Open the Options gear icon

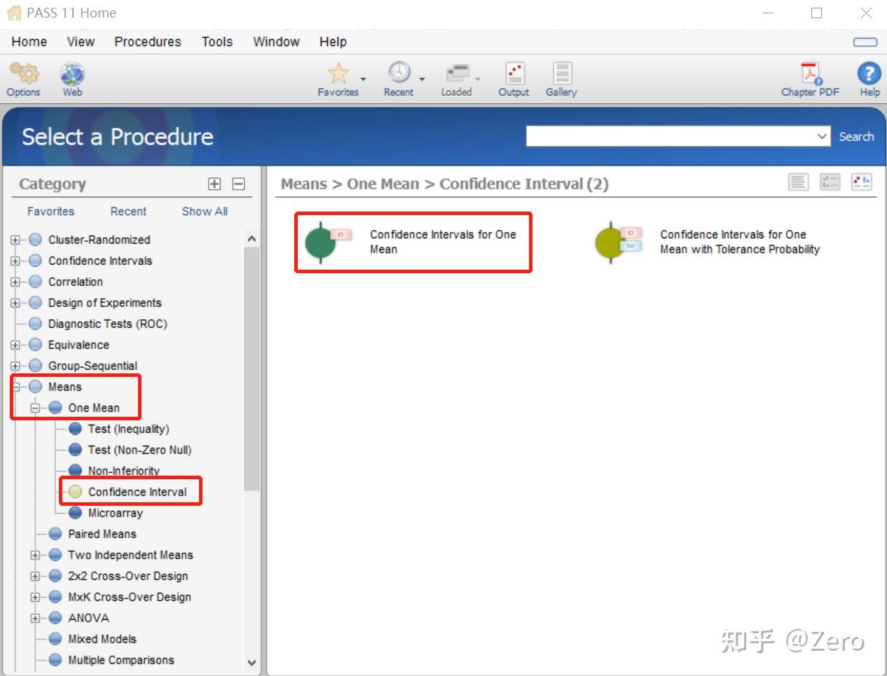click(x=23, y=74)
